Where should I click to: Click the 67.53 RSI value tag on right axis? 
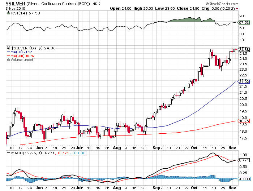(244, 23)
